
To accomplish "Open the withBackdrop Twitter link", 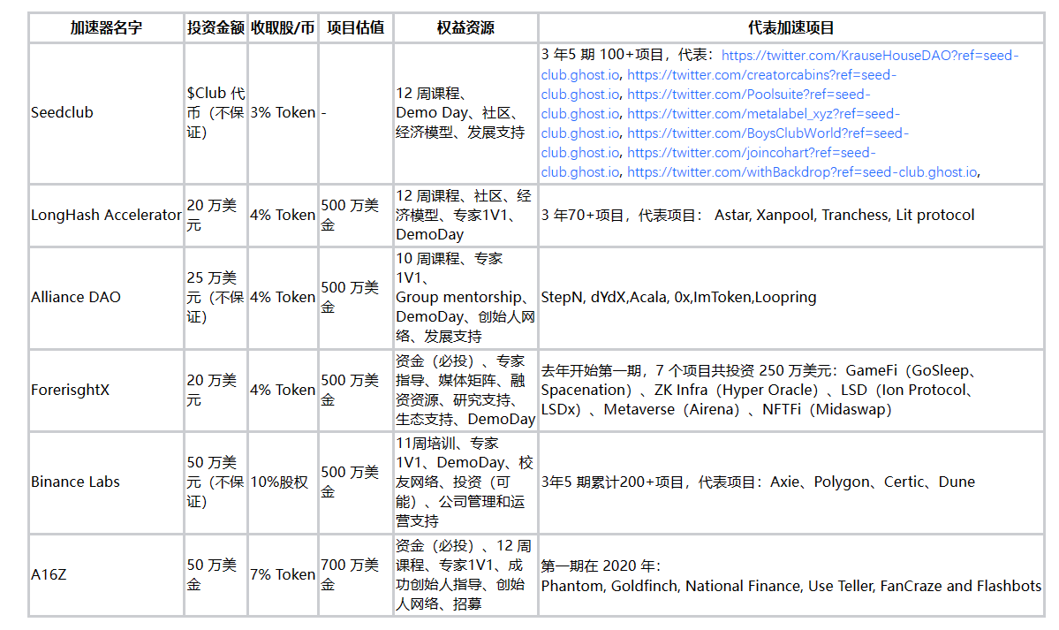I will 802,172.
